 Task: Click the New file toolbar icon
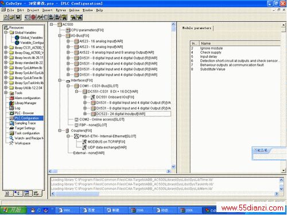tap(6, 17)
